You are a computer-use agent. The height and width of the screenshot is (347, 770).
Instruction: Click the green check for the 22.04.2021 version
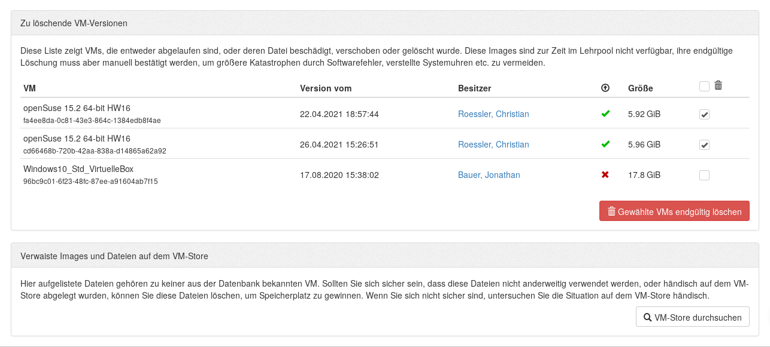(605, 114)
